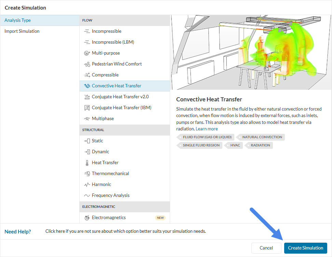Click the Pedestrian Wind Comfort icon
The height and width of the screenshot is (257, 332).
[87, 64]
